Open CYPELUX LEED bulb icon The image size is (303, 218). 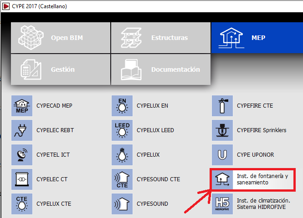(122, 130)
